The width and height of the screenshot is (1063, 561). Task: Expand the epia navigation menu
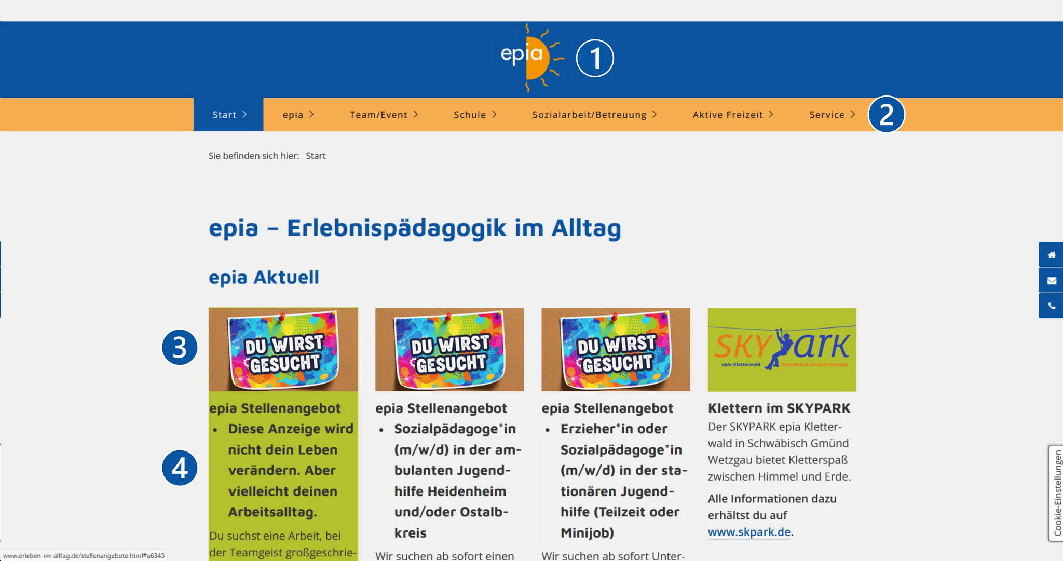point(298,115)
